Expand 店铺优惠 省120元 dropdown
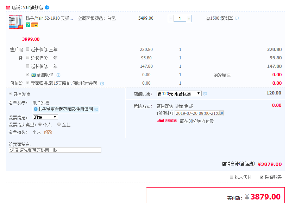 point(179,93)
